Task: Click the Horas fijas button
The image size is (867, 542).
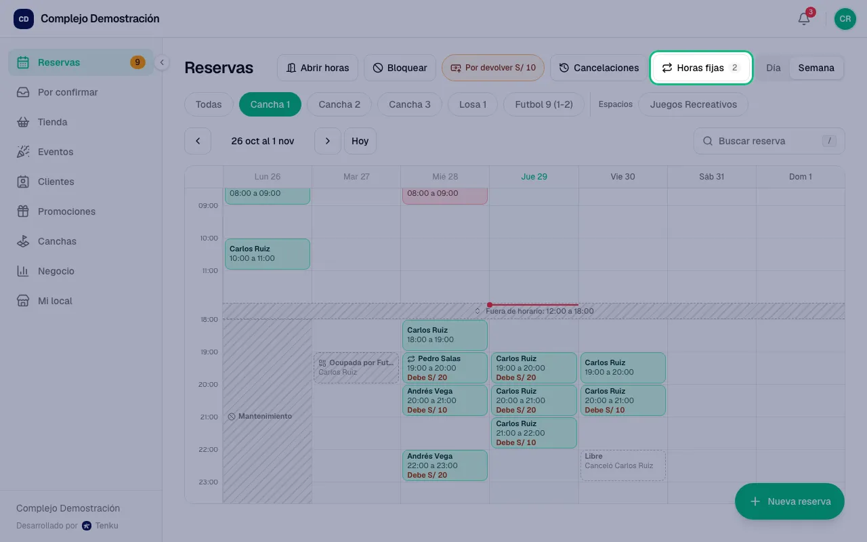Action: (x=701, y=68)
